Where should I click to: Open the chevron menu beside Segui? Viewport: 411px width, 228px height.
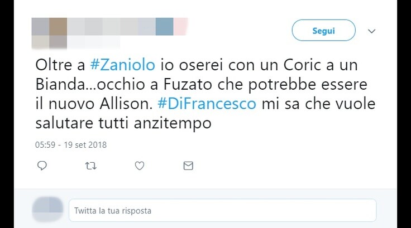pyautogui.click(x=372, y=31)
